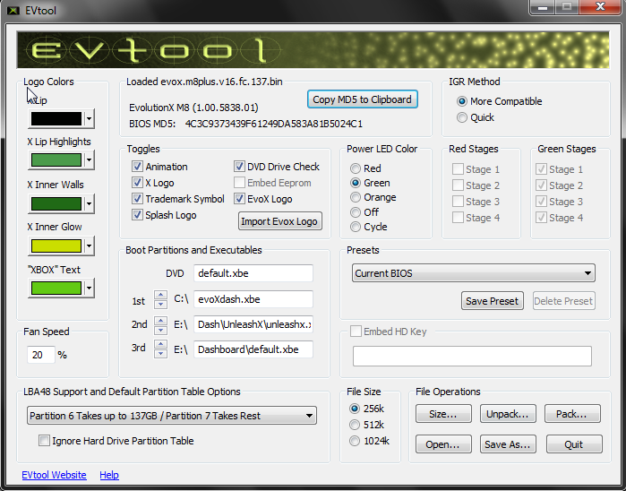Open the Help link
Viewport: 626px width, 491px height.
pyautogui.click(x=109, y=475)
